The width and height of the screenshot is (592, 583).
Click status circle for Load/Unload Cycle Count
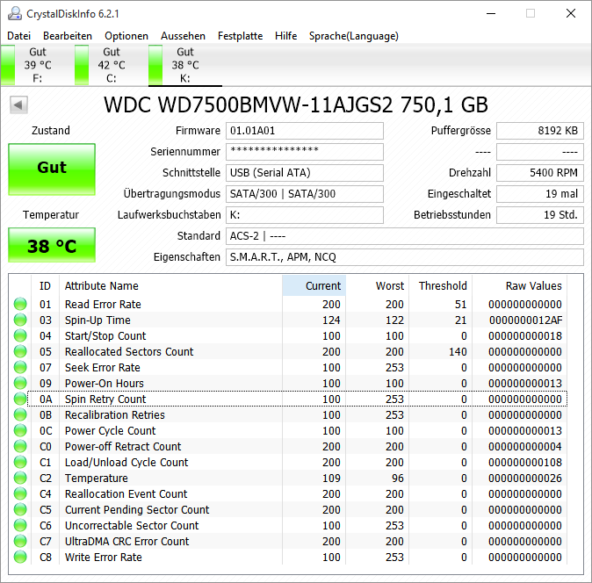coord(20,462)
